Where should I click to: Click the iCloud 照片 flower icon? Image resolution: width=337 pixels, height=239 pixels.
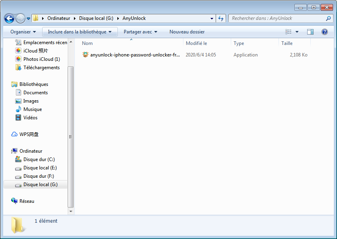pos(18,51)
